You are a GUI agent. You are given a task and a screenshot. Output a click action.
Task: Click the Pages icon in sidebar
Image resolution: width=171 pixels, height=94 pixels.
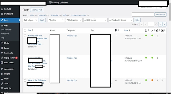2,48
